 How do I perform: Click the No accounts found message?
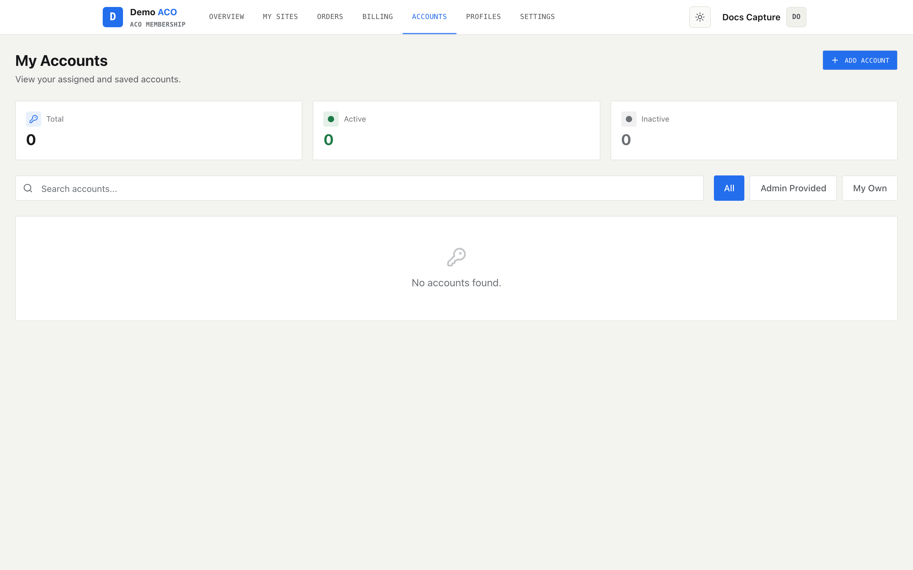[456, 283]
